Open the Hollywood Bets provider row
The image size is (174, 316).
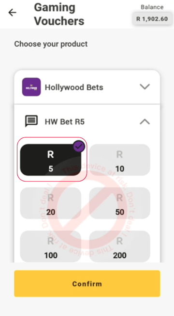[87, 87]
